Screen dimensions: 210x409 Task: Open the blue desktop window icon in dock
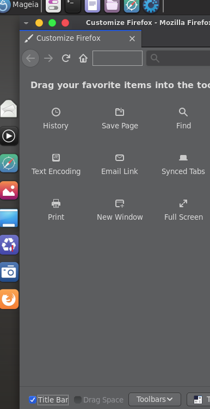(9, 218)
